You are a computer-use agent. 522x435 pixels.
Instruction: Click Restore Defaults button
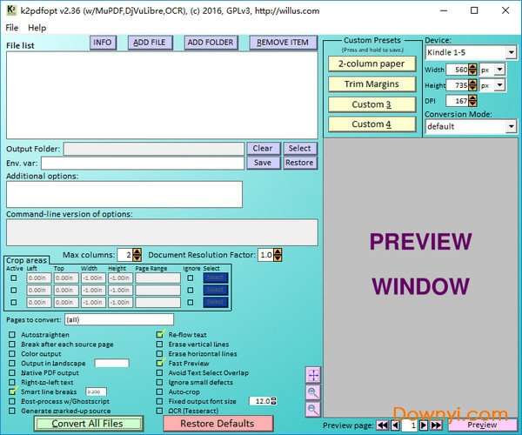[x=218, y=424]
